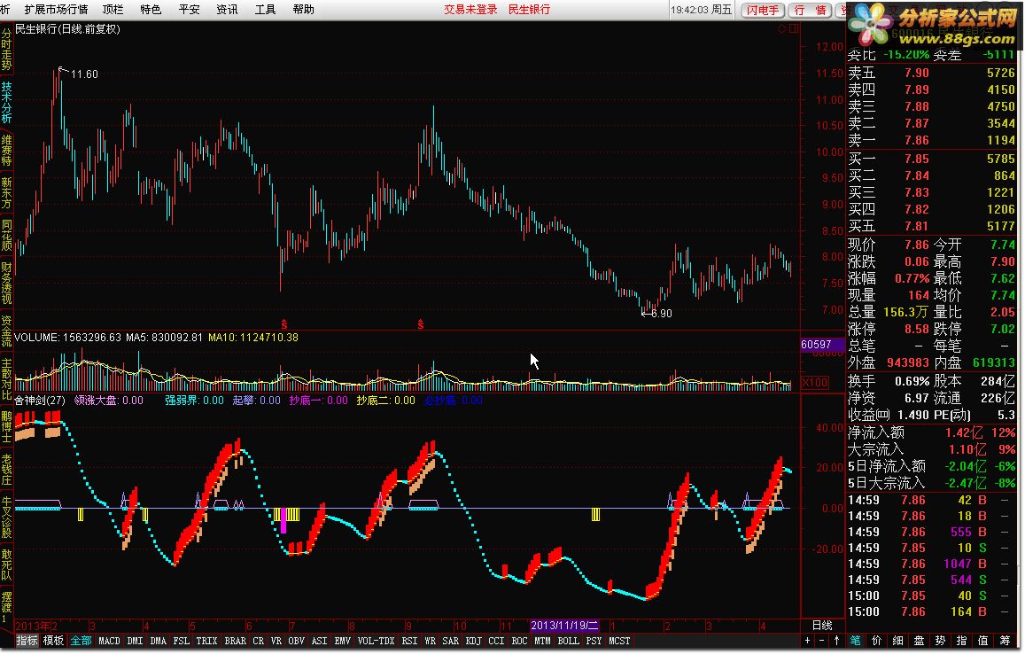Click the 行情 button in top bar
This screenshot has width=1025, height=654.
(x=811, y=10)
